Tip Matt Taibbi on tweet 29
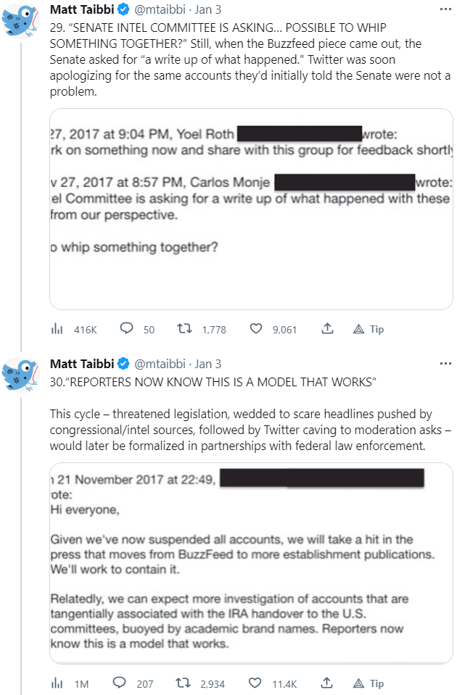 tap(369, 329)
